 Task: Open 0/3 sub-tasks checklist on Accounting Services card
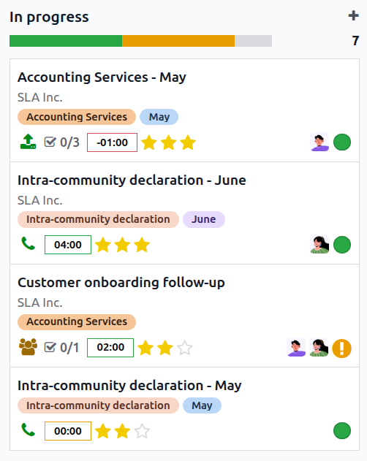(x=62, y=142)
